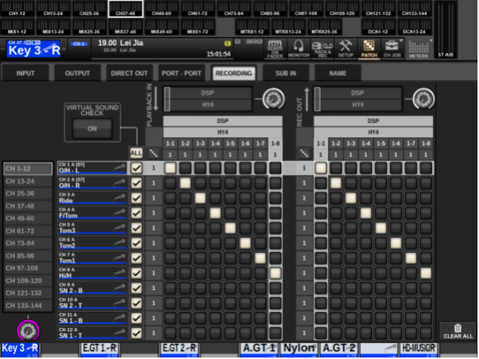Select the CH 13-24 channel bank
Screen dimensions: 479x359
coord(27,182)
